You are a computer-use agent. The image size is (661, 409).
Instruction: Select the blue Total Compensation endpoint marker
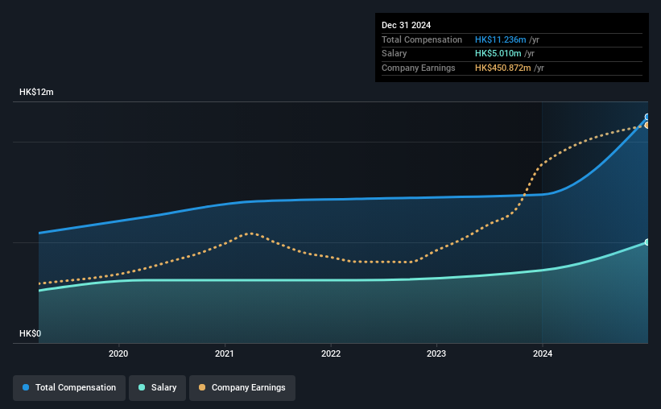[x=647, y=118]
